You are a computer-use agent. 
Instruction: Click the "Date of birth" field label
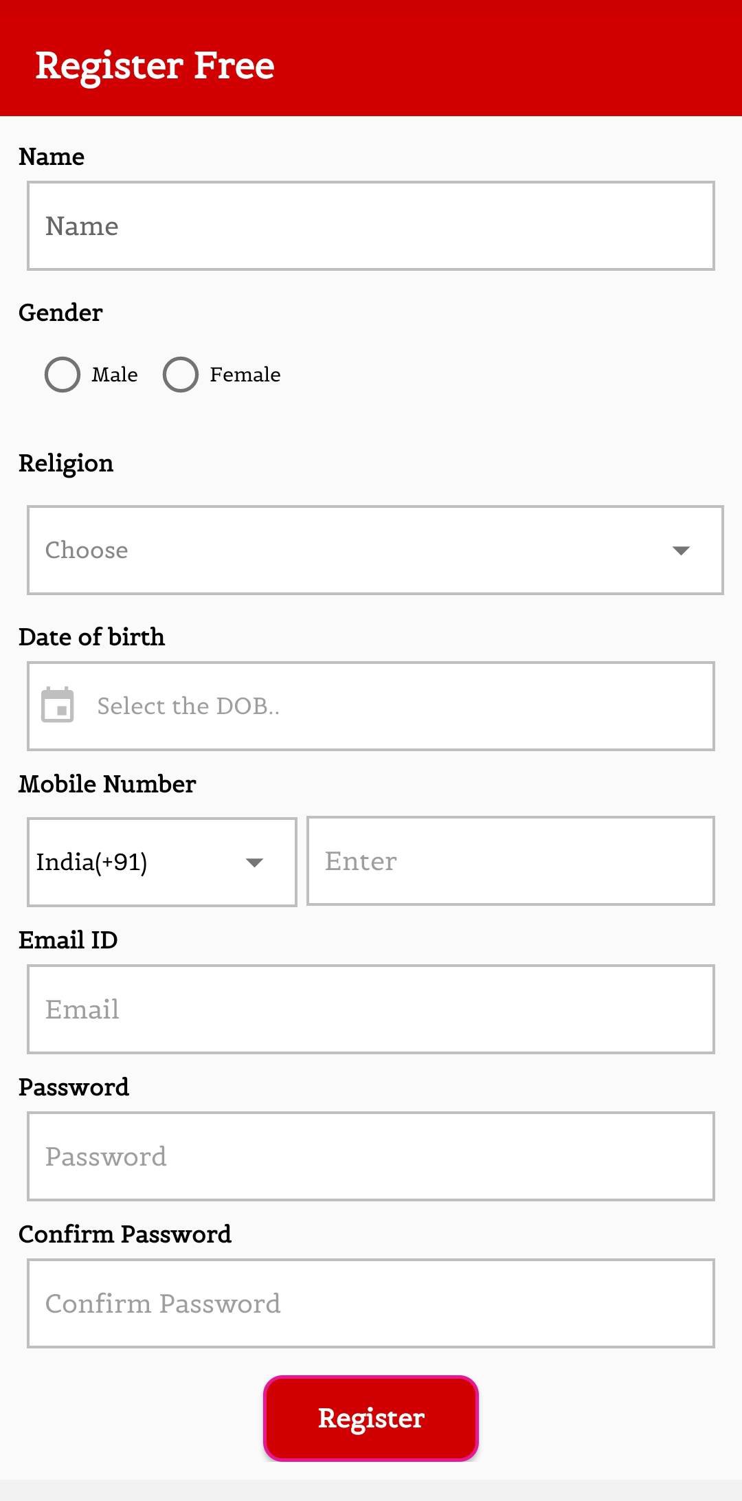click(x=92, y=637)
